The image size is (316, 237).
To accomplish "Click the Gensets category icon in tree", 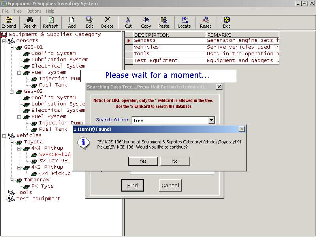I will [x=11, y=41].
